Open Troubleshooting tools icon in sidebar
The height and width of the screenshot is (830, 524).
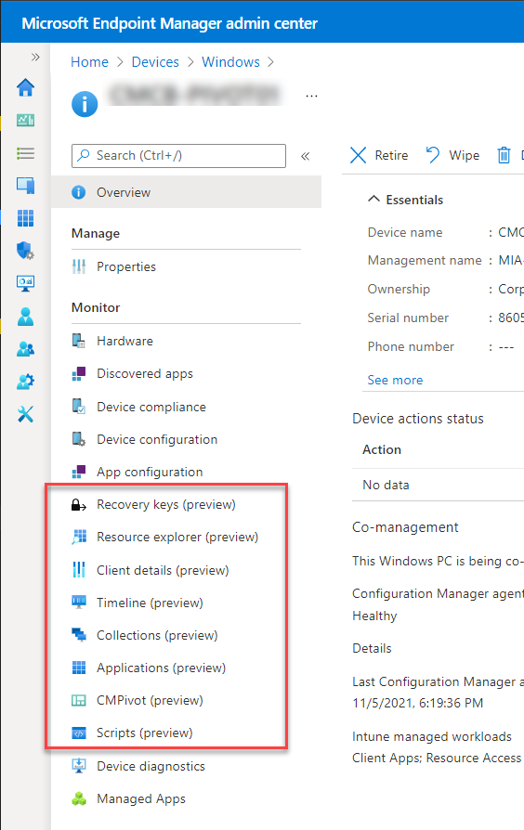[25, 414]
